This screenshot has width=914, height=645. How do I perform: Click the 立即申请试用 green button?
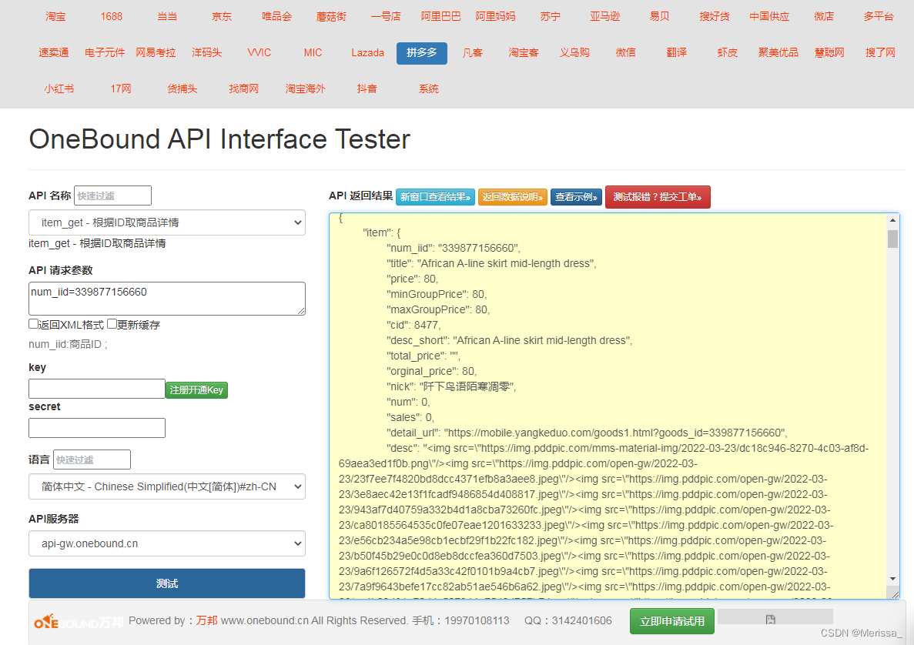coord(671,621)
